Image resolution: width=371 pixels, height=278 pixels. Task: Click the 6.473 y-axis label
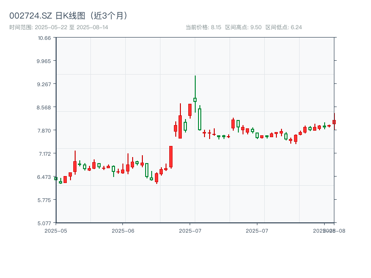(44, 177)
